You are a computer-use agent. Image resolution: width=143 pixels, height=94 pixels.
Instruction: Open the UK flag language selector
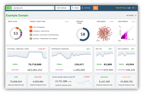[133, 8]
